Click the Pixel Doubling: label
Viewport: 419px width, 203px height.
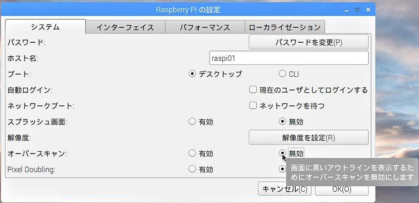pyautogui.click(x=31, y=169)
